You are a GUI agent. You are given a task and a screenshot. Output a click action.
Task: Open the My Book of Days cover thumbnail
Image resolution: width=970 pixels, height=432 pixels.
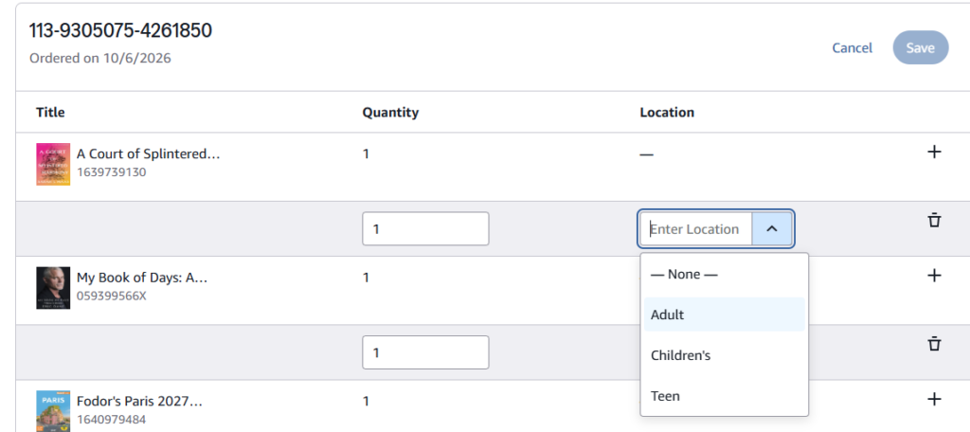(x=53, y=288)
